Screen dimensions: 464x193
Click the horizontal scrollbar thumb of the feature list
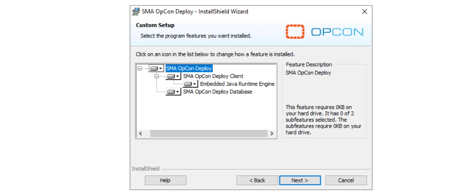209,134
